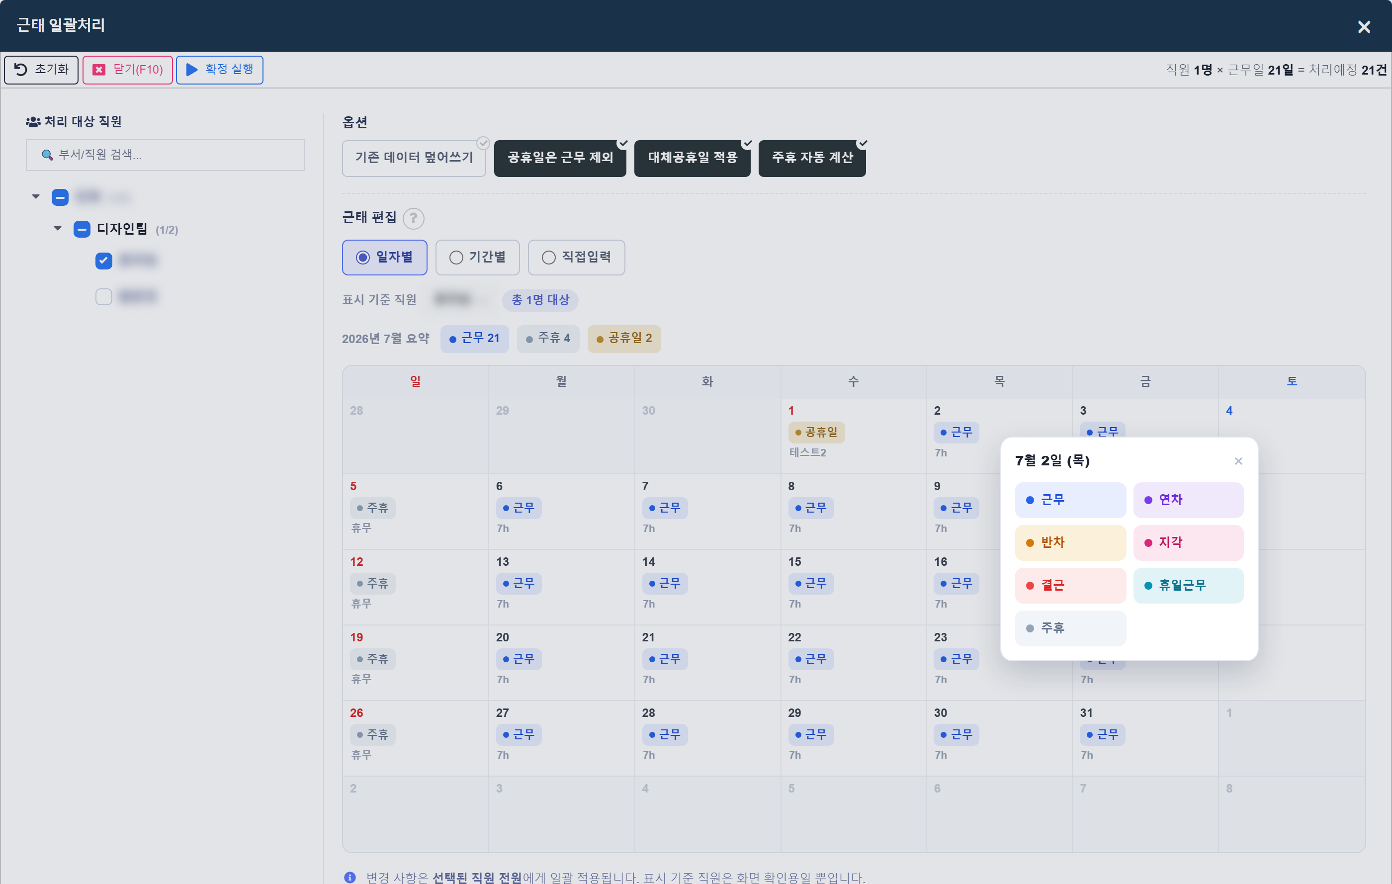The width and height of the screenshot is (1392, 884).
Task: Click the 근무 tag on July 2
Action: point(956,432)
